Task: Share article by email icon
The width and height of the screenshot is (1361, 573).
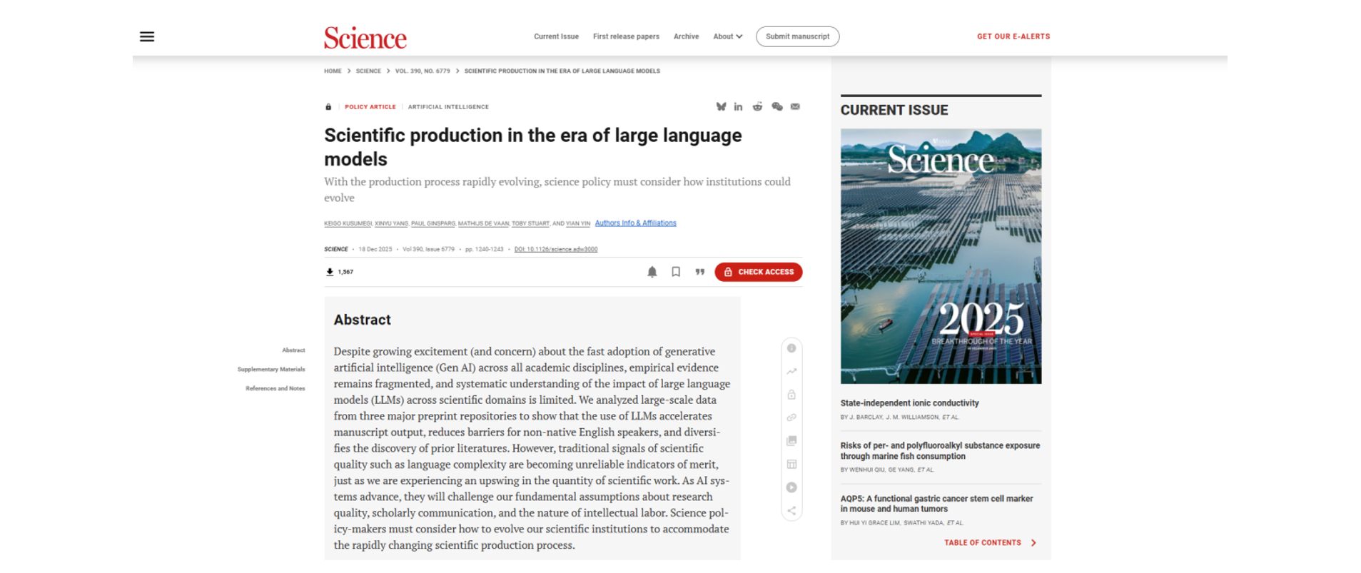Action: [795, 107]
